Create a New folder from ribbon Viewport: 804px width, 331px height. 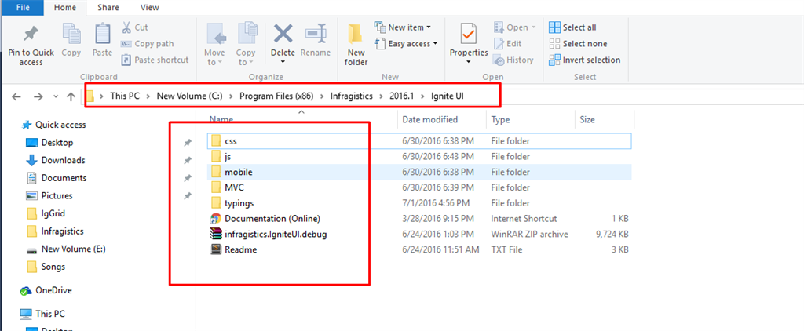[356, 35]
